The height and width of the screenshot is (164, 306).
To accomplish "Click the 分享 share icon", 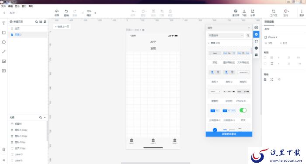I will (253, 13).
